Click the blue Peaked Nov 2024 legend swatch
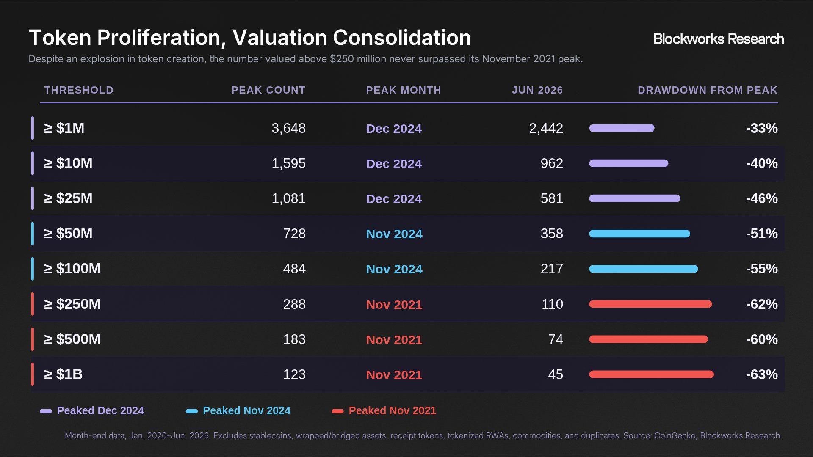Screen dimensions: 813x457 pos(192,411)
